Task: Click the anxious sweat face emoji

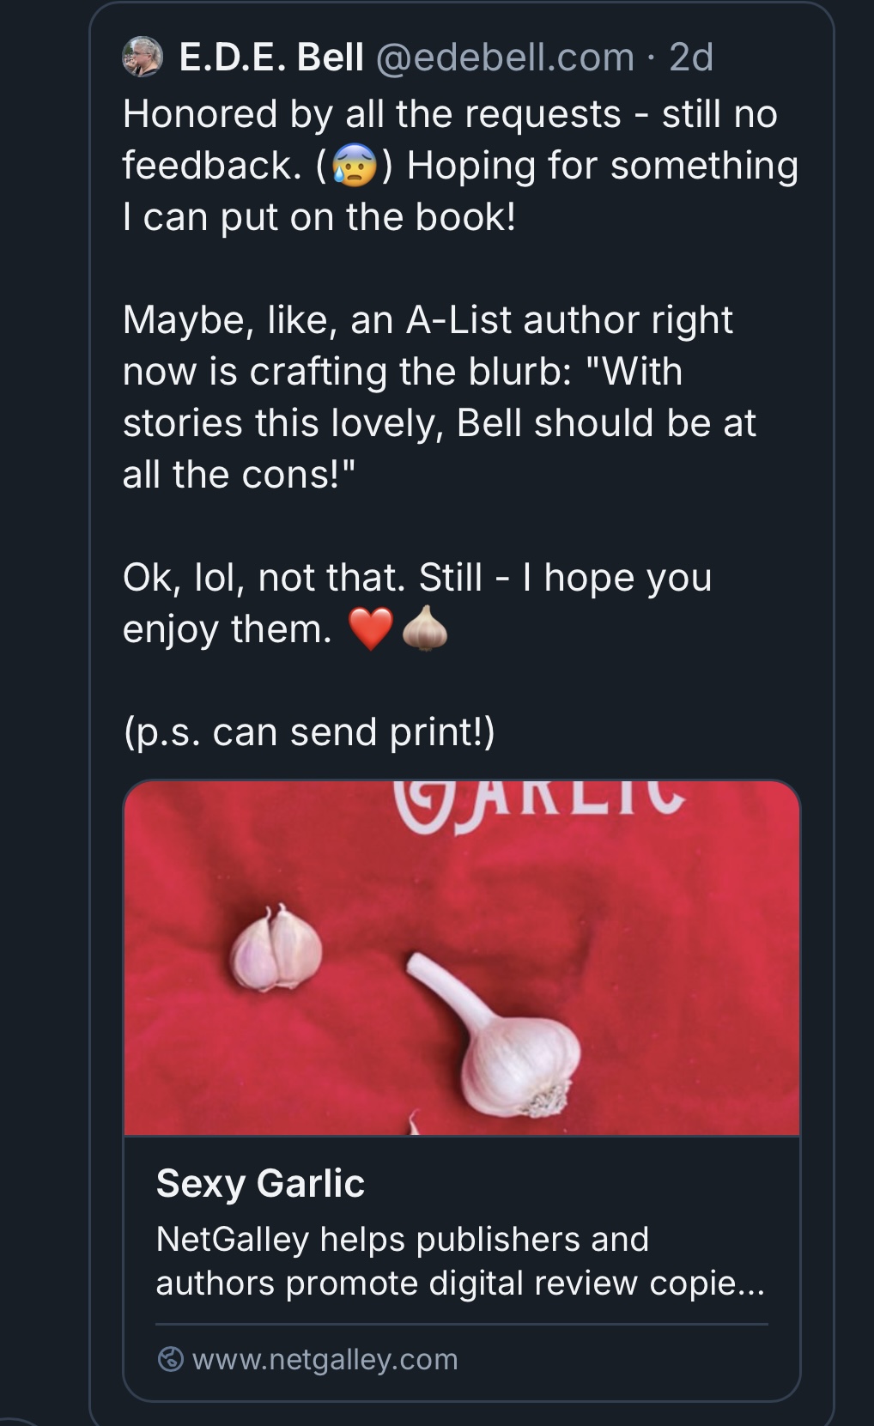Action: 353,167
